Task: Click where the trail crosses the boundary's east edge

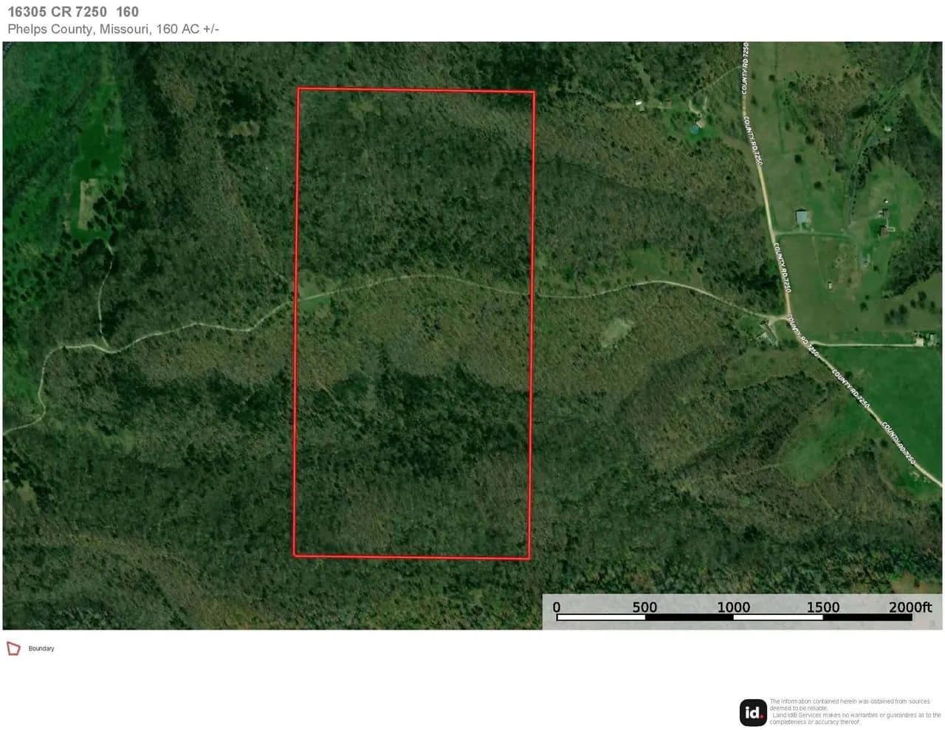Action: pyautogui.click(x=532, y=293)
